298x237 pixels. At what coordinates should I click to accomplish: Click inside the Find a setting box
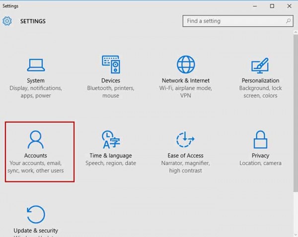point(238,21)
